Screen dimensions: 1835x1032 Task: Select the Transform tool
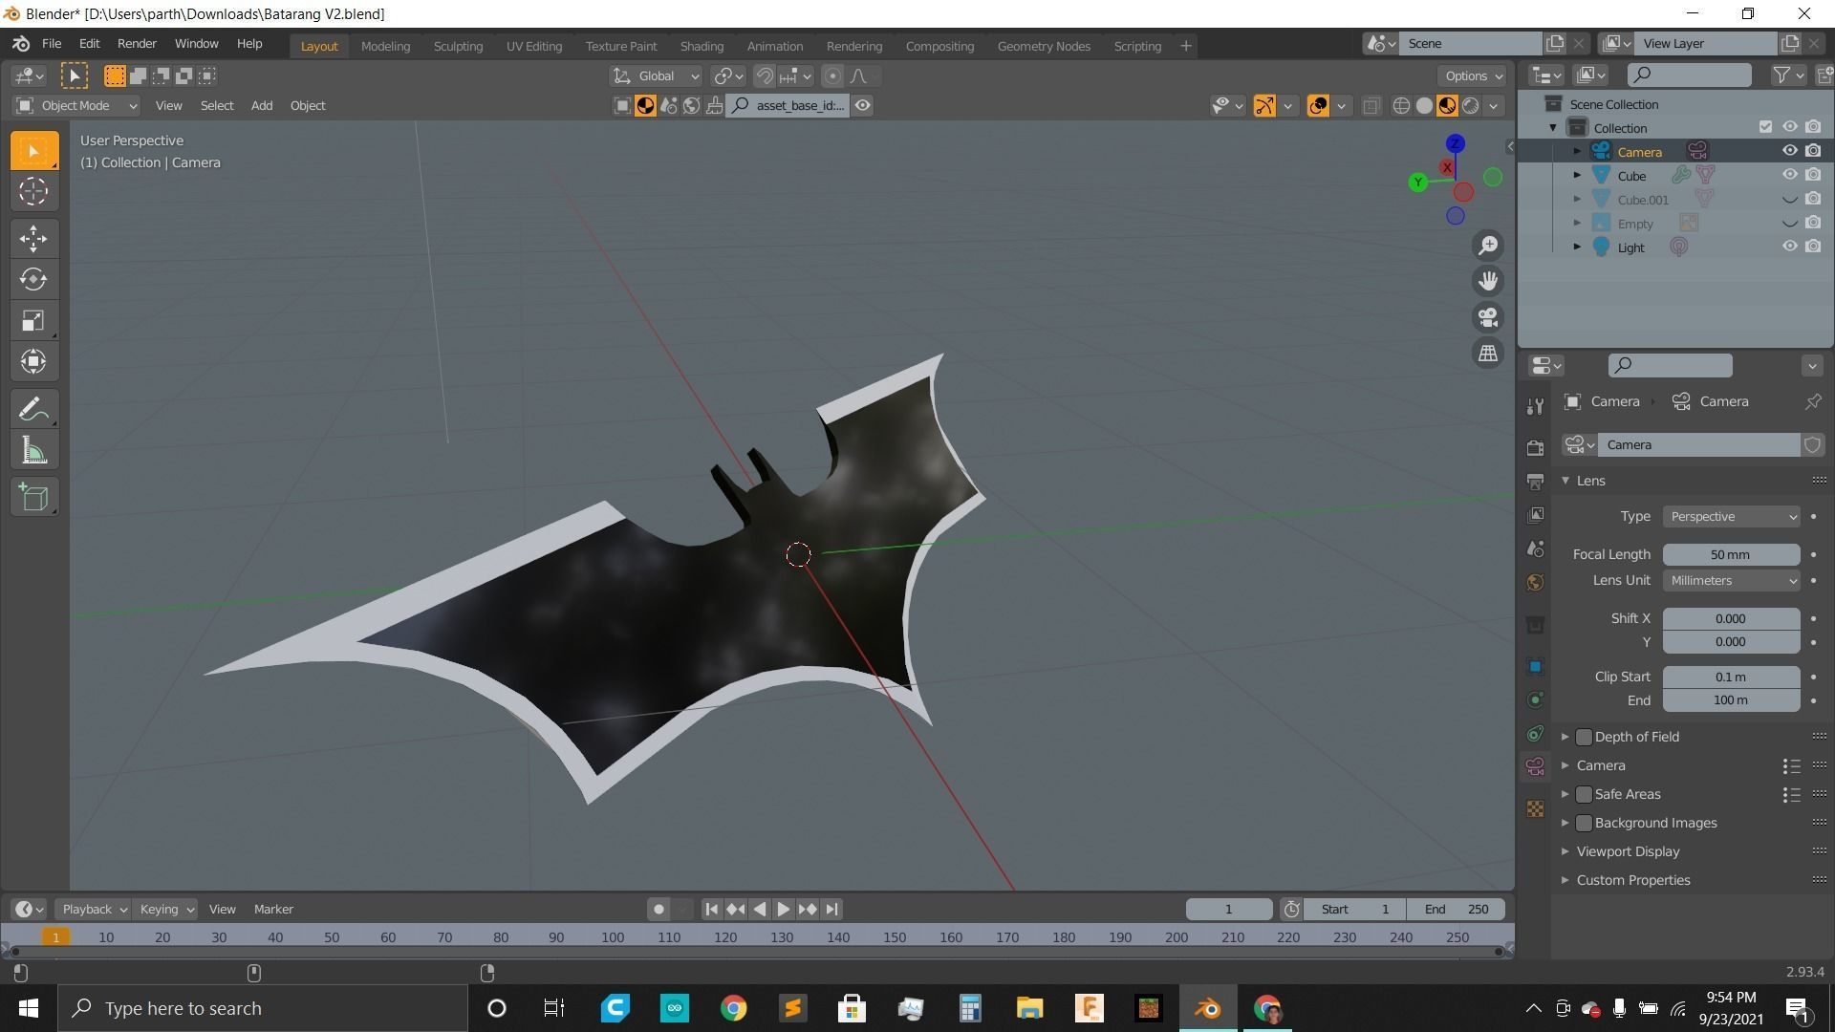tap(33, 362)
